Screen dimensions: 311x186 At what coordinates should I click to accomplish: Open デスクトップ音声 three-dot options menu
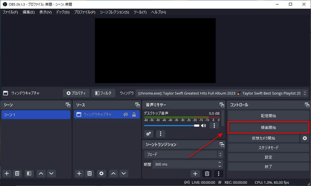(x=214, y=126)
